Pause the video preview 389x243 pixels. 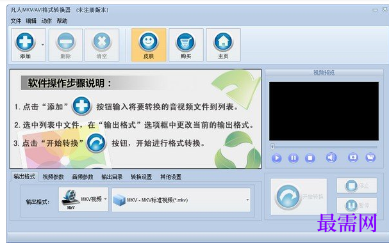(294, 158)
